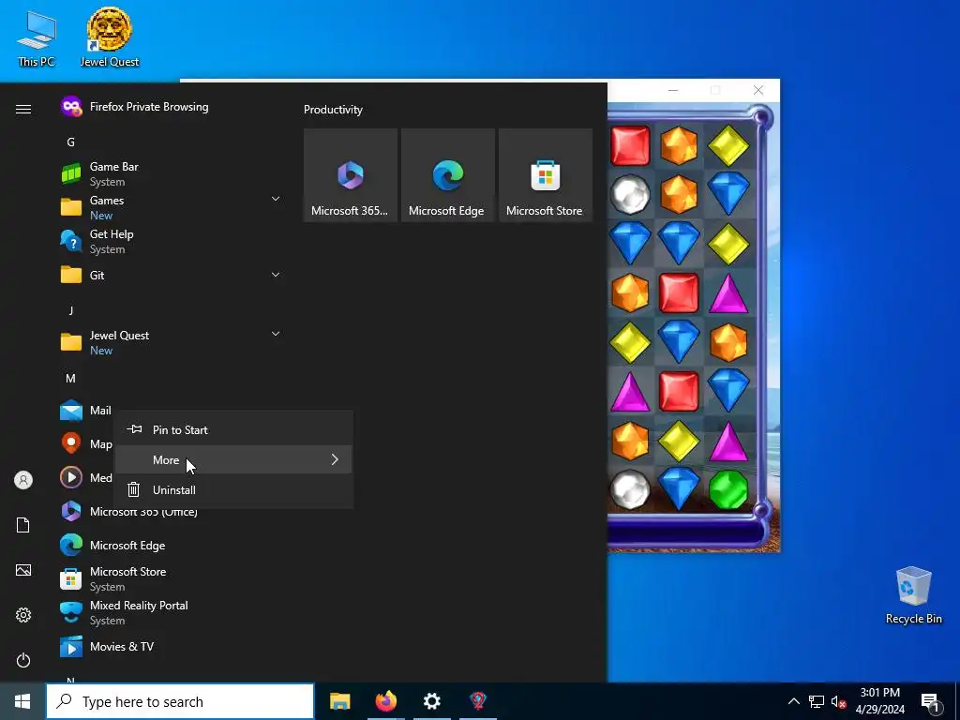Click the Media Player app icon
The height and width of the screenshot is (720, 960).
(x=71, y=477)
